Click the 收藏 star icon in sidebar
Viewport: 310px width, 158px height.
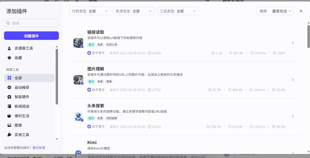[x=9, y=58]
